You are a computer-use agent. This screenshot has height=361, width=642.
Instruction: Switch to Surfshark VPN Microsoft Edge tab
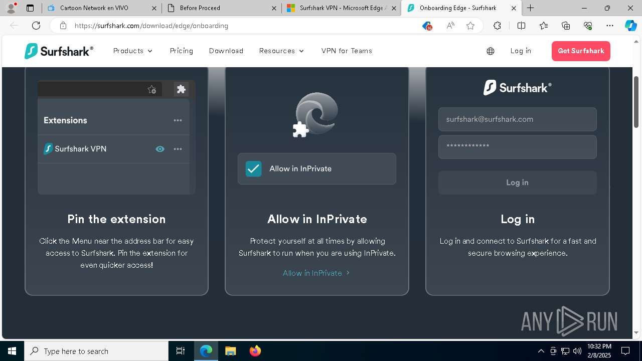pyautogui.click(x=341, y=8)
